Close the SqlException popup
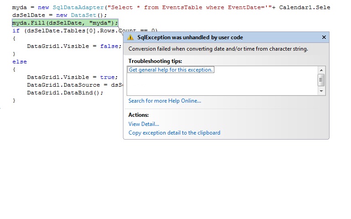 [x=324, y=37]
